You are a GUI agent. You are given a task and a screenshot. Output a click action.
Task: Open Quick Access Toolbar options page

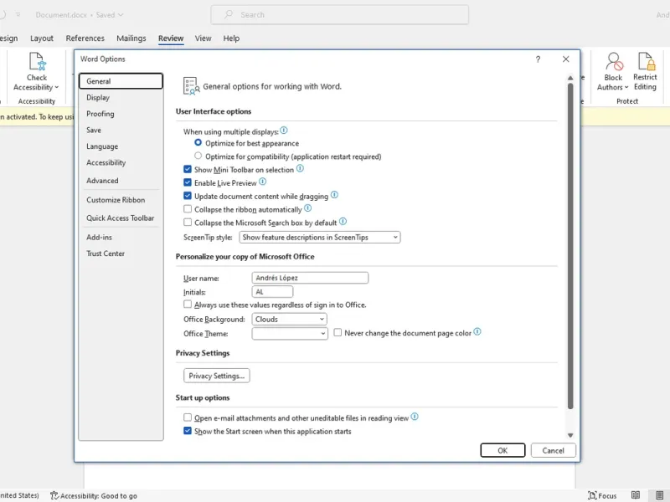(121, 218)
